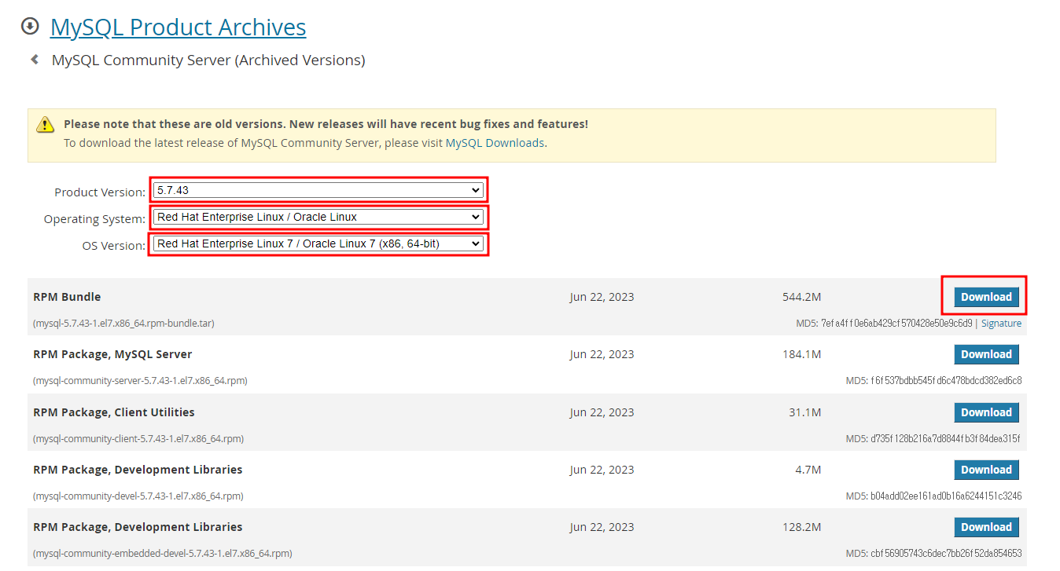Image resolution: width=1060 pixels, height=571 pixels.
Task: Click the filename mysql-community-devel-5.7.43-1.el7.x86_64.rpm
Action: pyautogui.click(x=138, y=496)
